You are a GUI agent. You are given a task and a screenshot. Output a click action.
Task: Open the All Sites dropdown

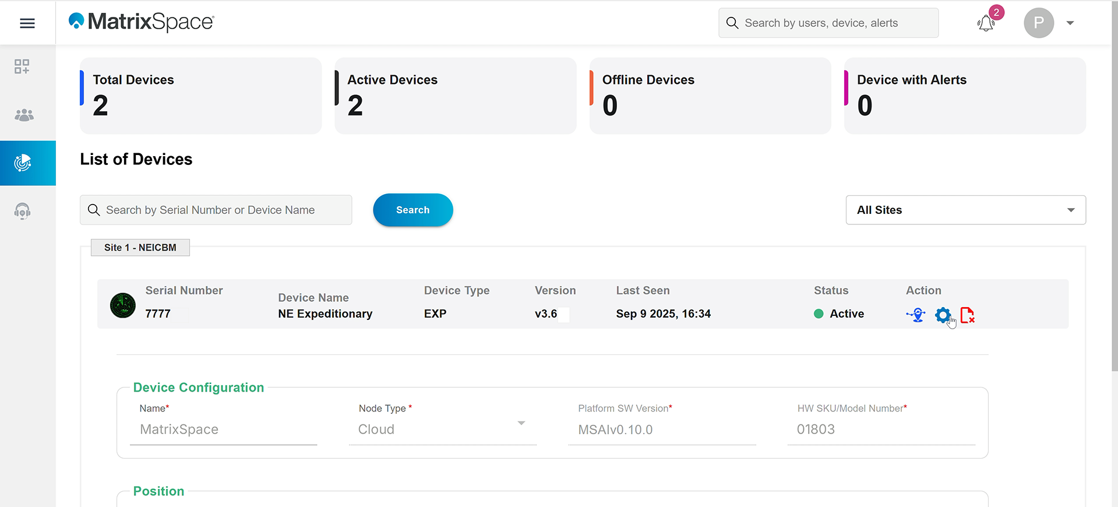[x=965, y=210]
